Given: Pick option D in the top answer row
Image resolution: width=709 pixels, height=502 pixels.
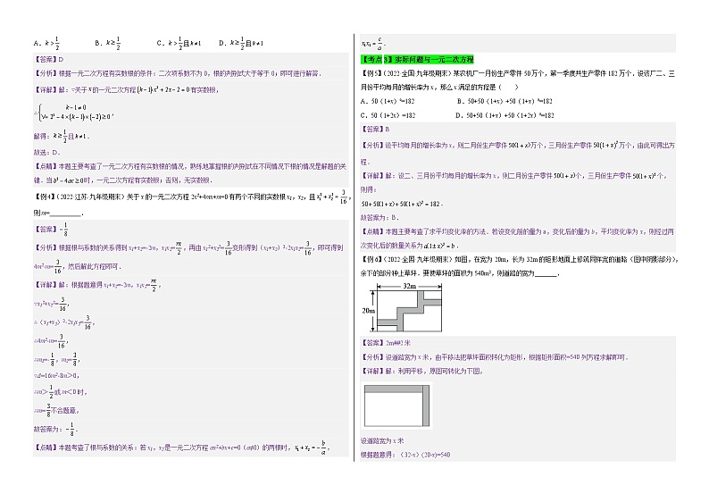Looking at the screenshot, I should 252,42.
